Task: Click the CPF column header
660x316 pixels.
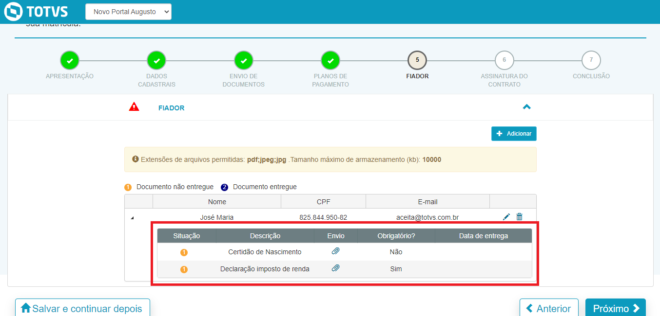Action: coord(323,202)
